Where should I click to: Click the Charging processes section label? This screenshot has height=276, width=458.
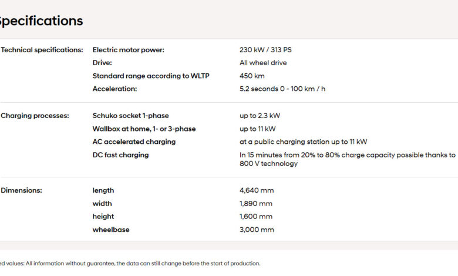tap(35, 116)
